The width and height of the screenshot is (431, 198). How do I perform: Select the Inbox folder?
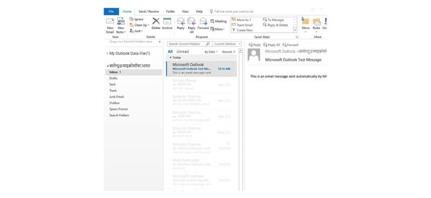pos(134,72)
